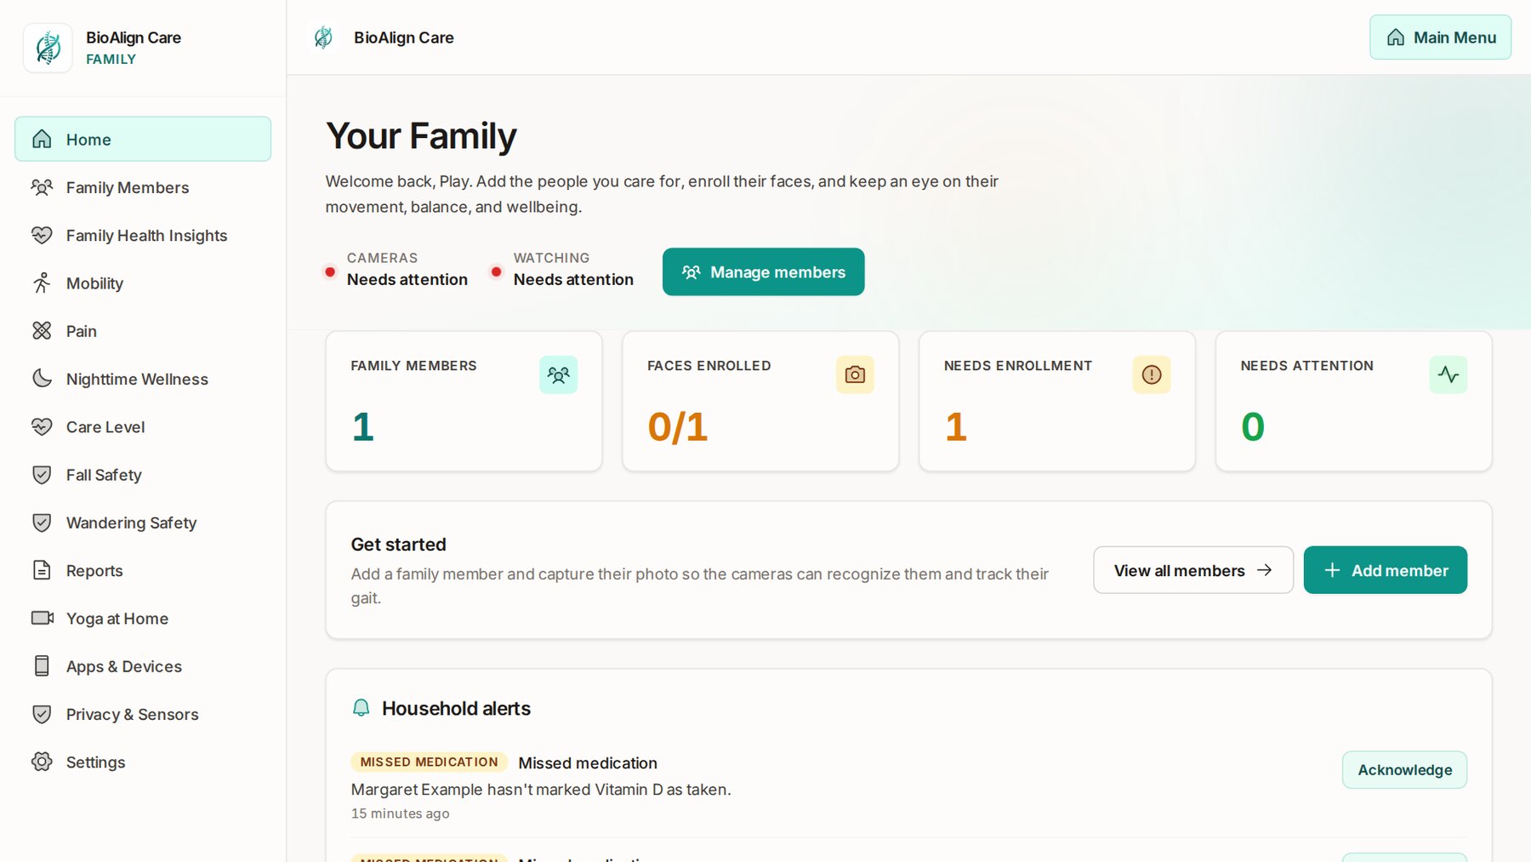Click the Main Menu button
Image resolution: width=1531 pixels, height=862 pixels.
point(1440,37)
